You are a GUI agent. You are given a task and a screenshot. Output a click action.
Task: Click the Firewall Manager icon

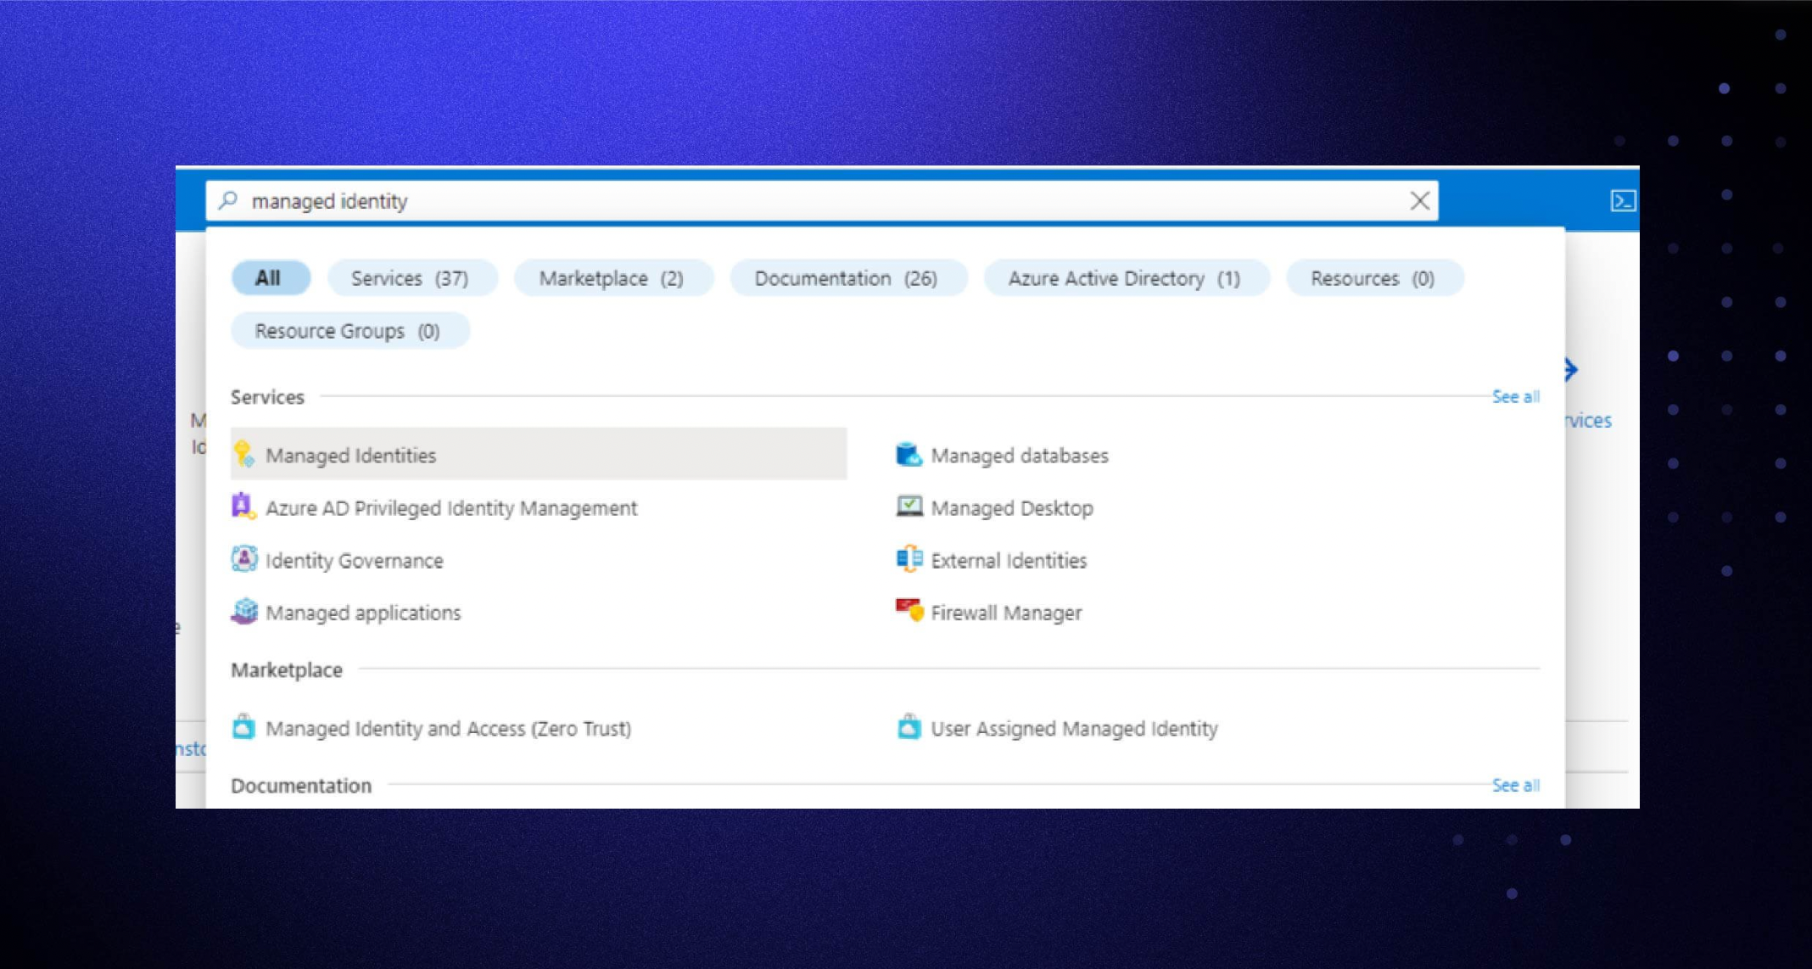pos(909,610)
